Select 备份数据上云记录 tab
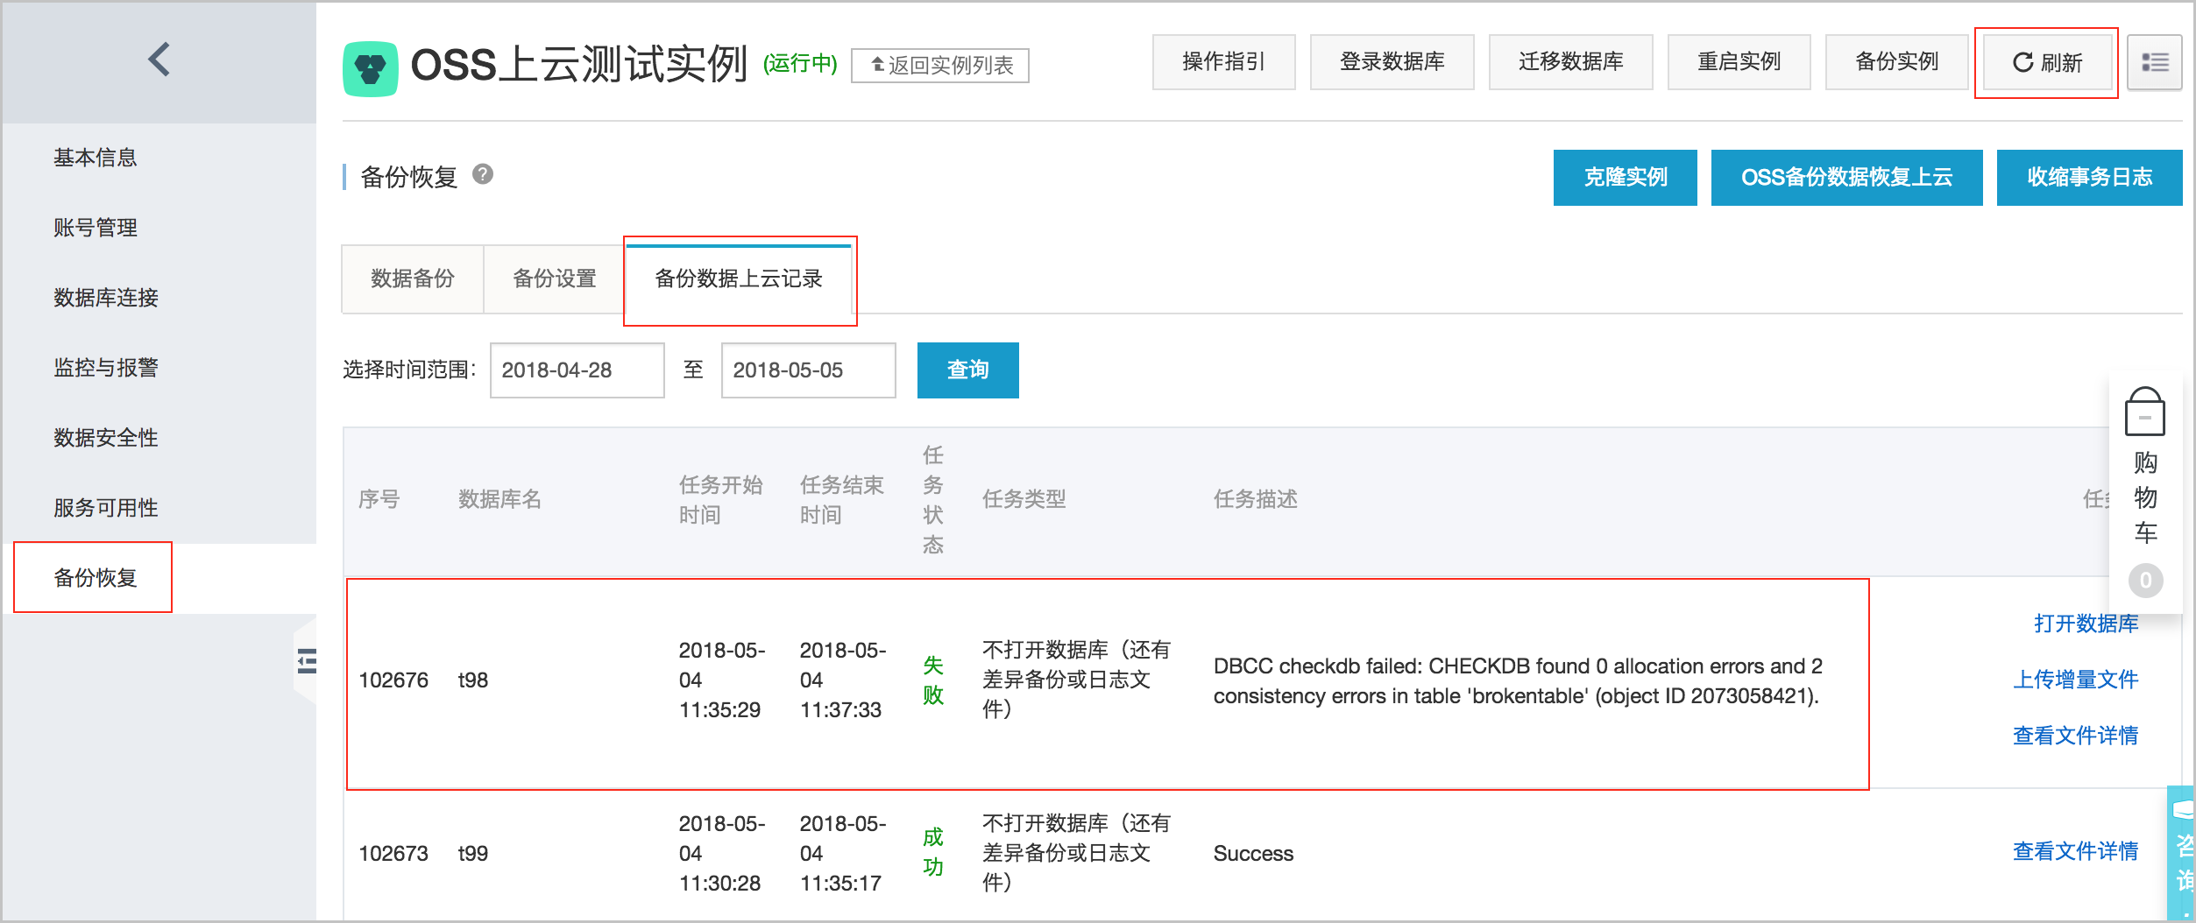Image resolution: width=2196 pixels, height=923 pixels. (739, 279)
